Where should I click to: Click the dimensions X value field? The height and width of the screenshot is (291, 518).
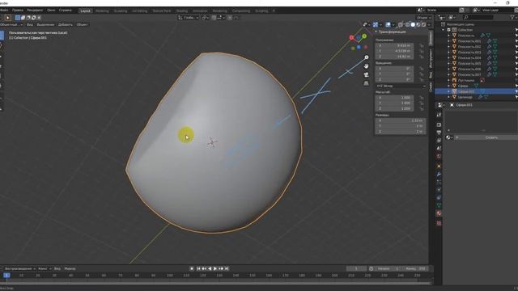click(x=401, y=120)
